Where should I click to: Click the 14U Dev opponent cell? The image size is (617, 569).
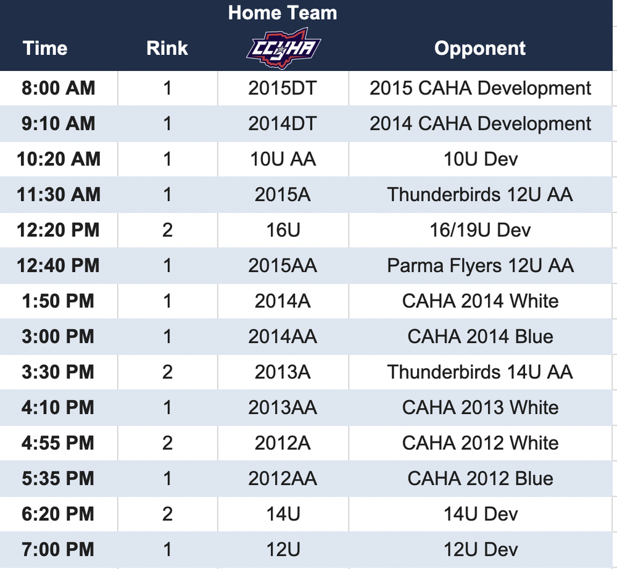click(481, 514)
